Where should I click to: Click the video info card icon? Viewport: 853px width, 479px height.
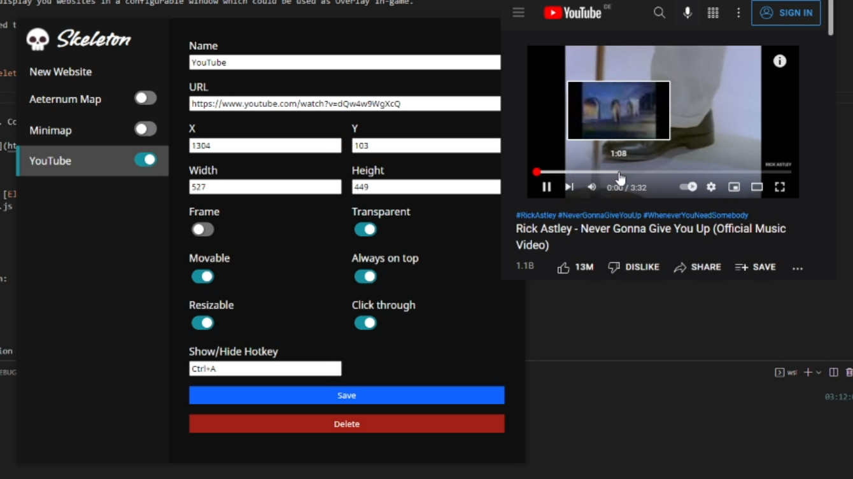pos(780,61)
